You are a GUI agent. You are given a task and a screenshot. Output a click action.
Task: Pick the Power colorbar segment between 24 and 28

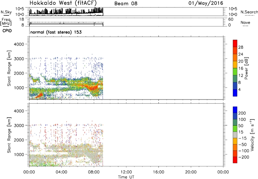(235, 50)
